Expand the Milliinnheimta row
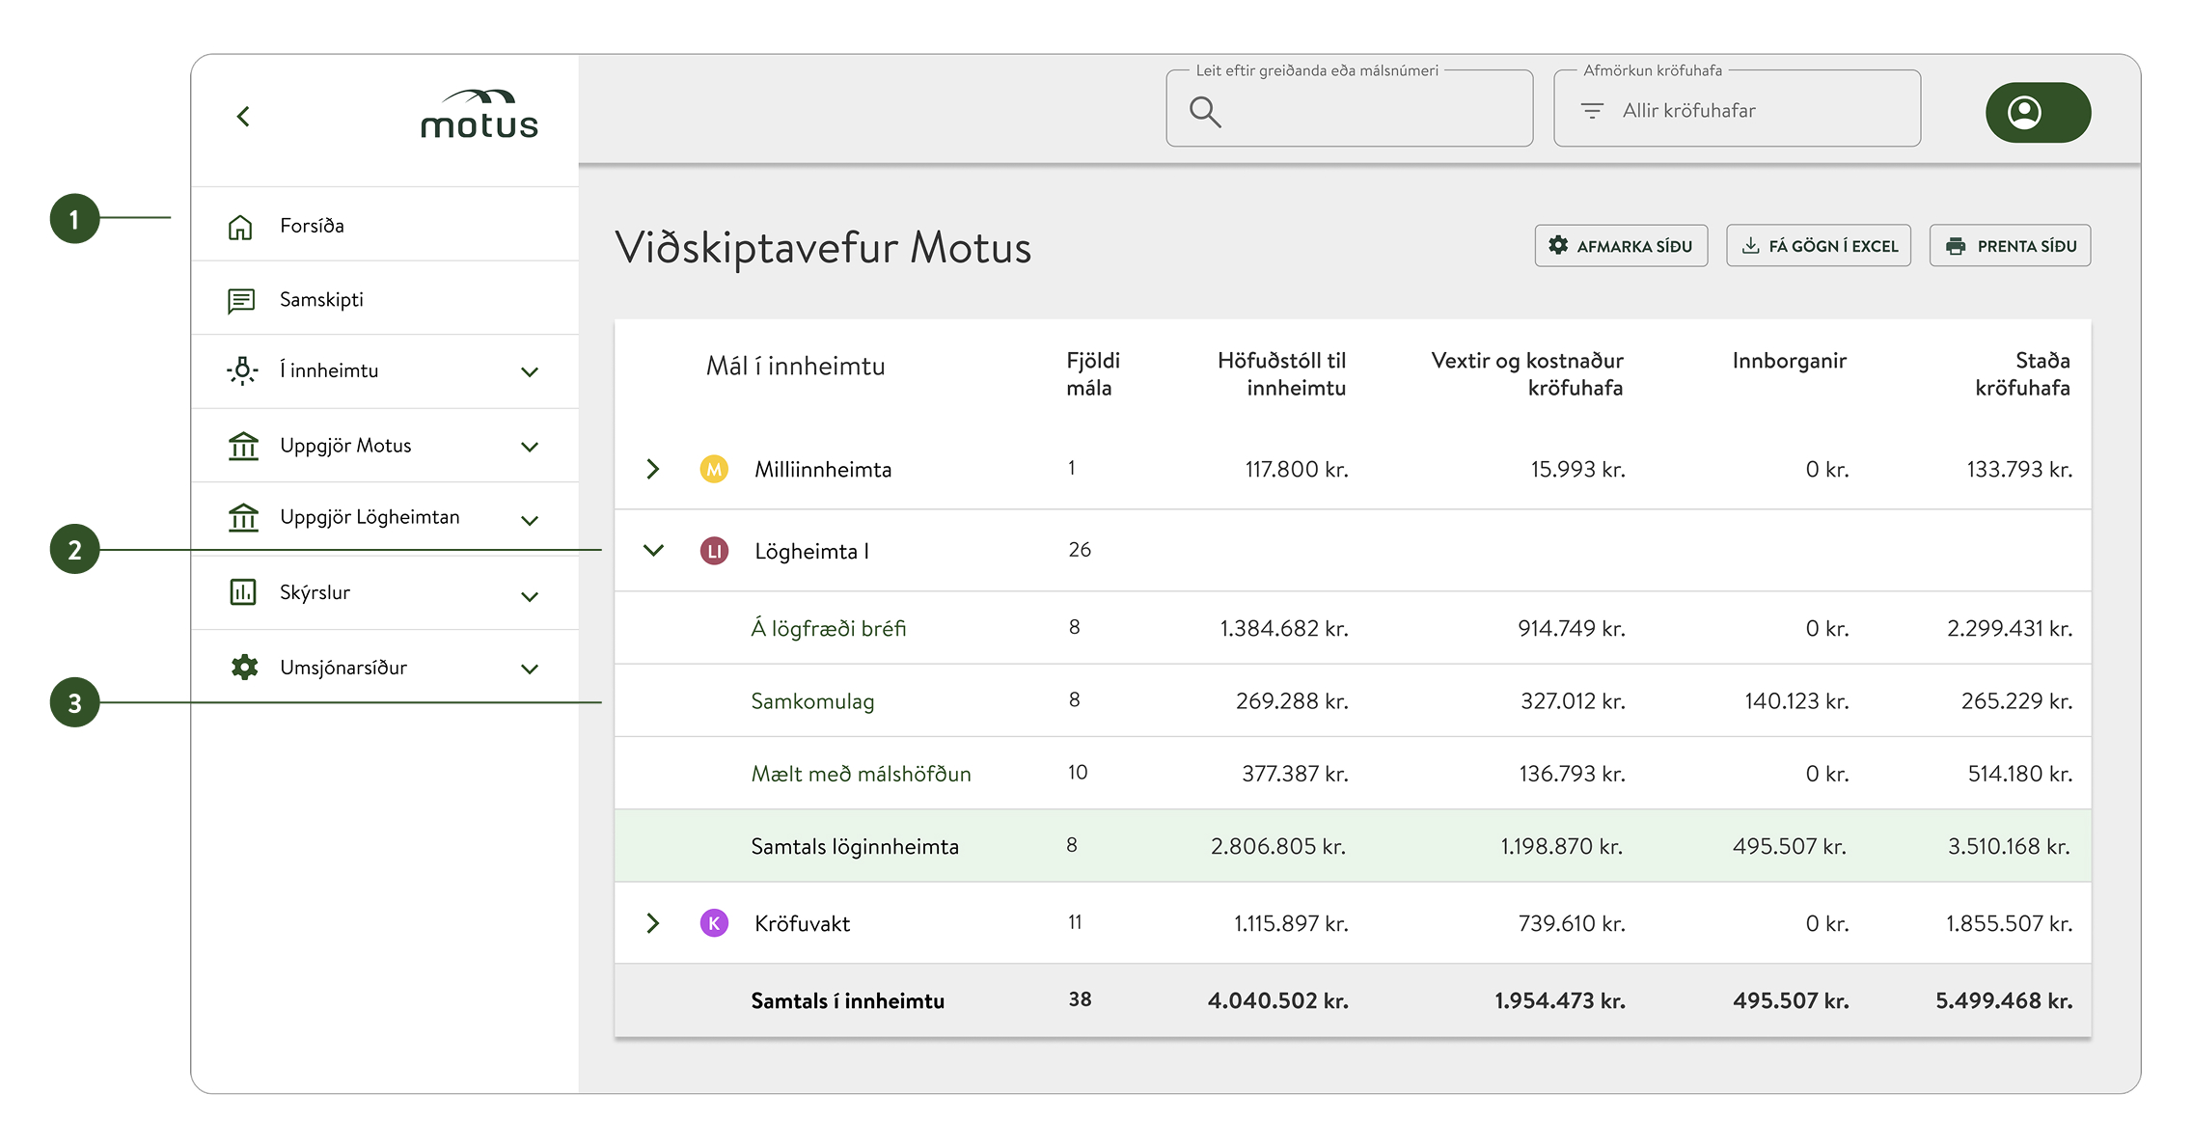Screen dimensions: 2192x1148 (654, 470)
